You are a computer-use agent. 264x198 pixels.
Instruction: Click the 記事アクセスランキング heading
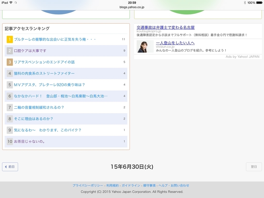tap(27, 28)
